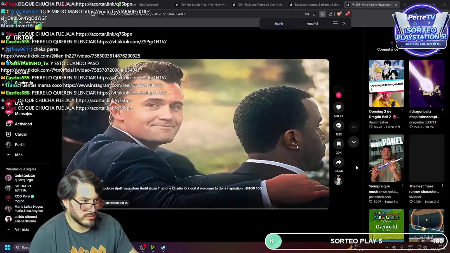
Task: Open options for #dragonballz video
Action: (x=443, y=111)
